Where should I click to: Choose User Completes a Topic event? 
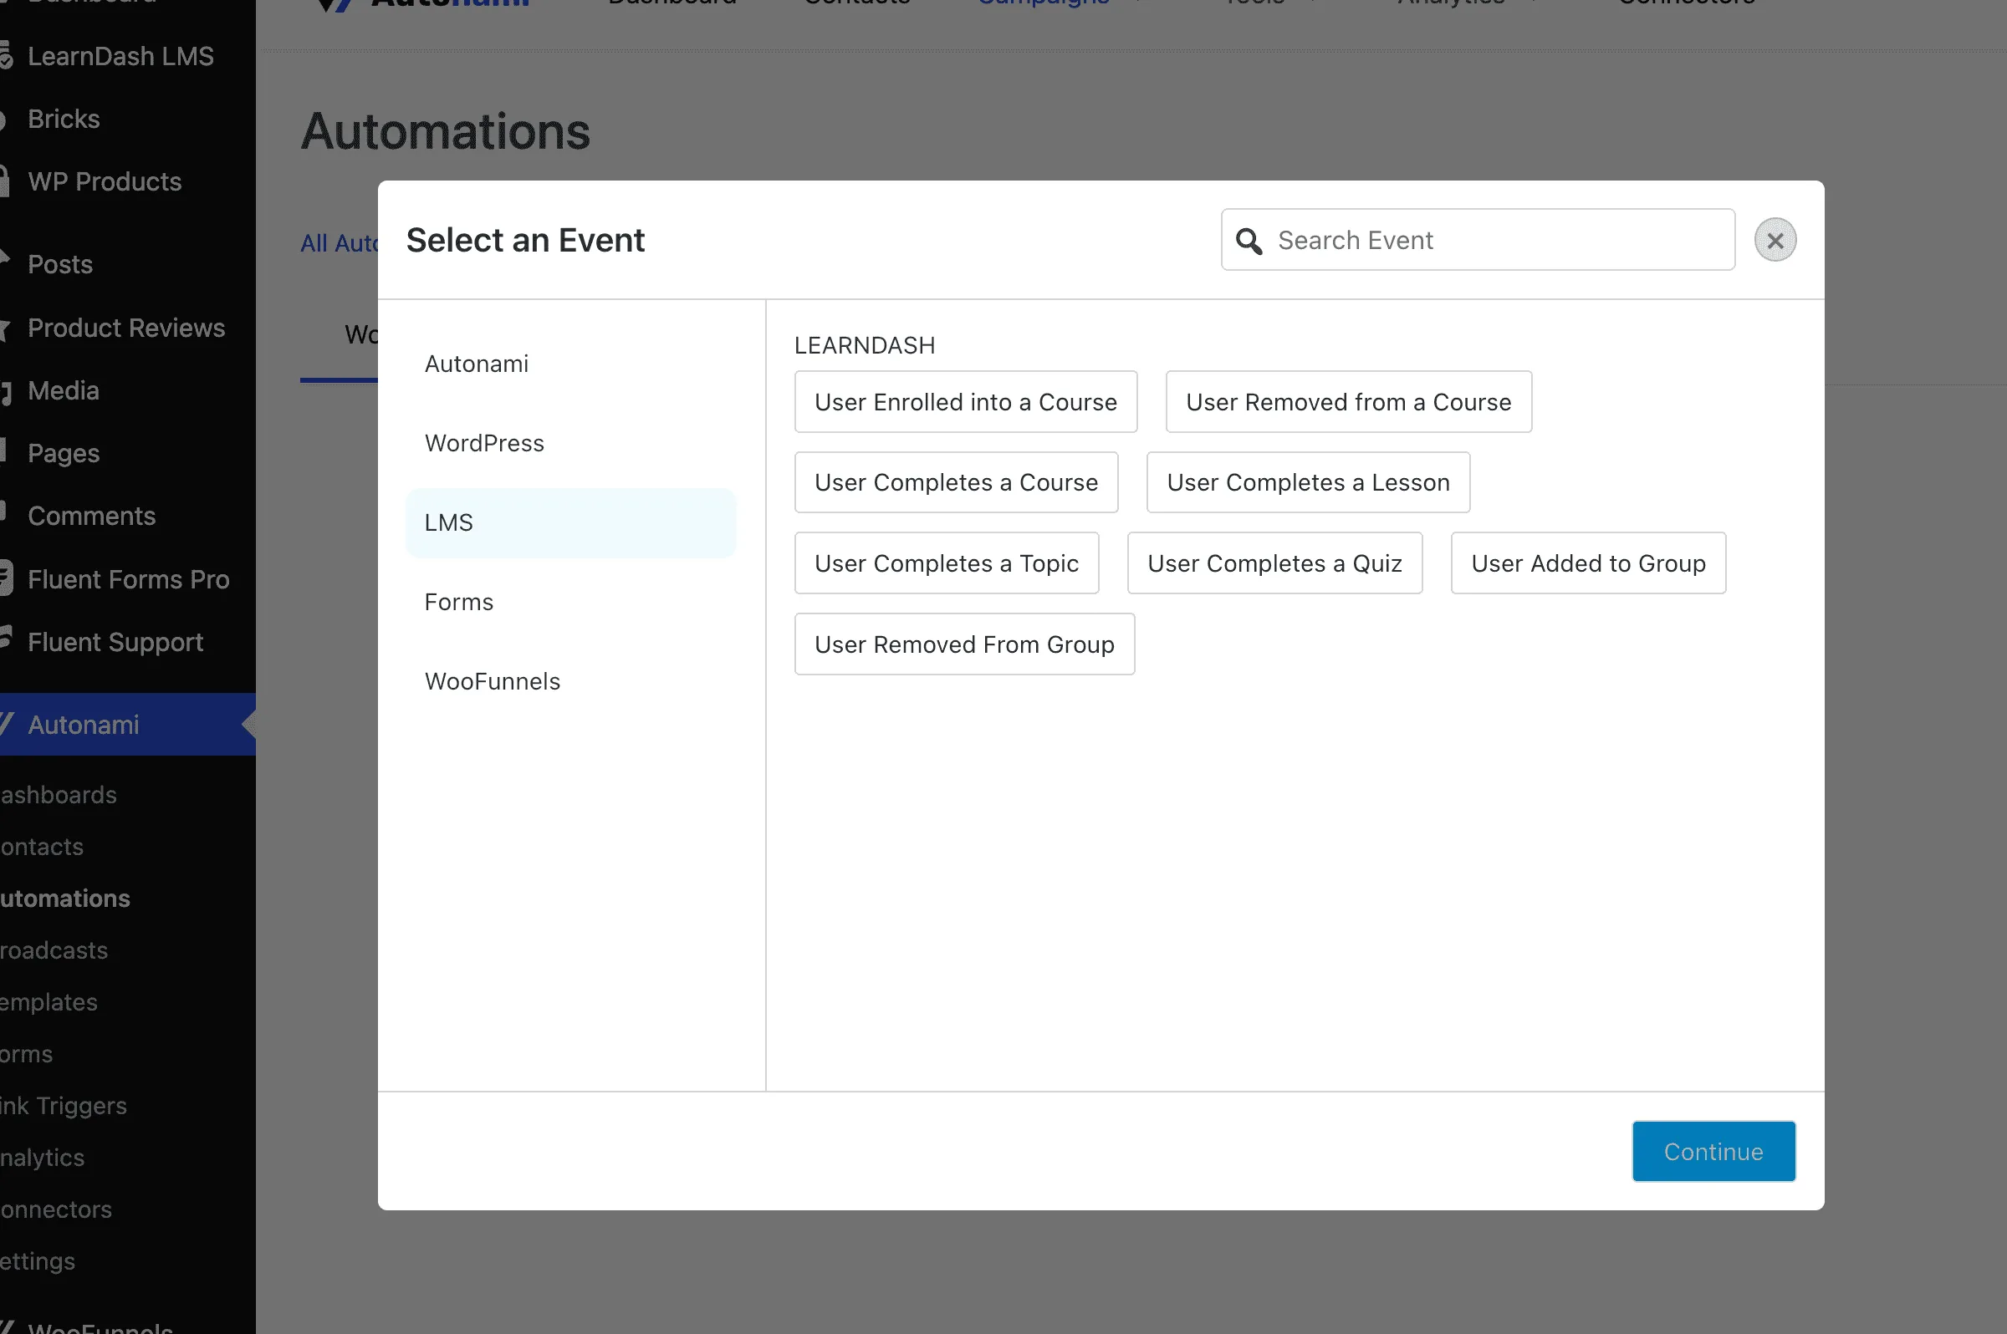947,563
